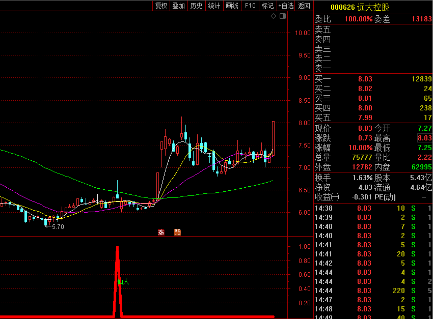The height and width of the screenshot is (319, 433).
Task: Open the 统计 statistics option
Action: (x=214, y=6)
